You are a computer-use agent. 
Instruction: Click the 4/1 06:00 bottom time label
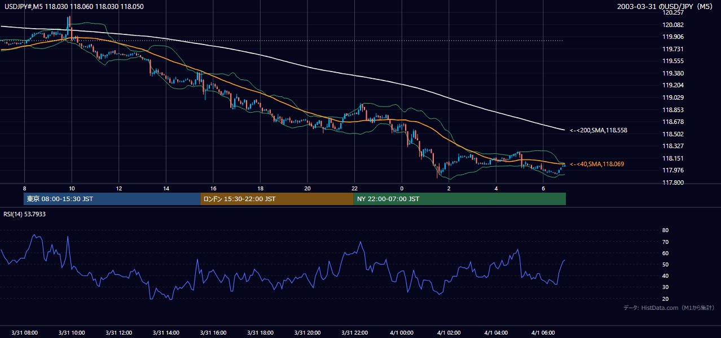543,333
